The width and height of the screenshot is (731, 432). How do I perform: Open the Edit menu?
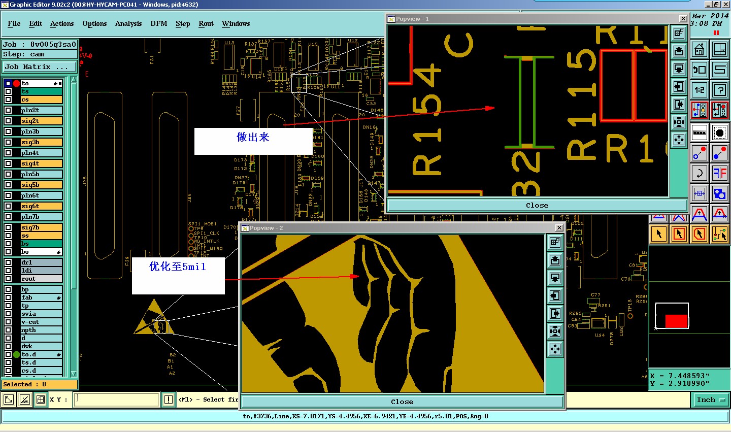(x=36, y=23)
